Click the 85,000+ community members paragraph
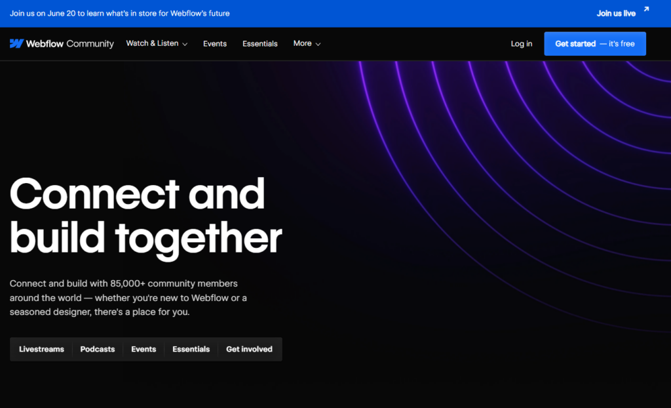 pos(128,298)
